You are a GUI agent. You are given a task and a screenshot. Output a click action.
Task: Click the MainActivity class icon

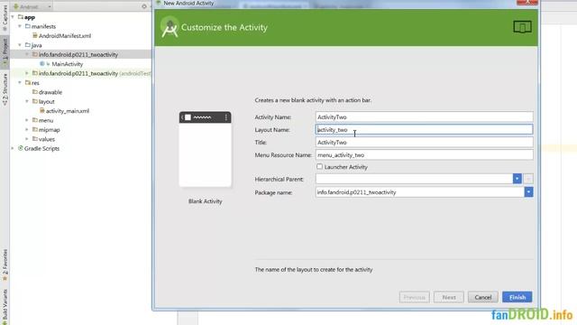click(42, 64)
